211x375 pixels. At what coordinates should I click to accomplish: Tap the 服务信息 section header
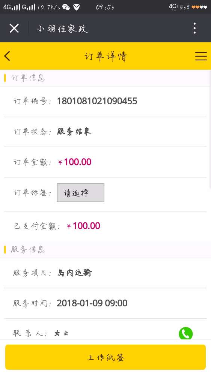click(105, 250)
